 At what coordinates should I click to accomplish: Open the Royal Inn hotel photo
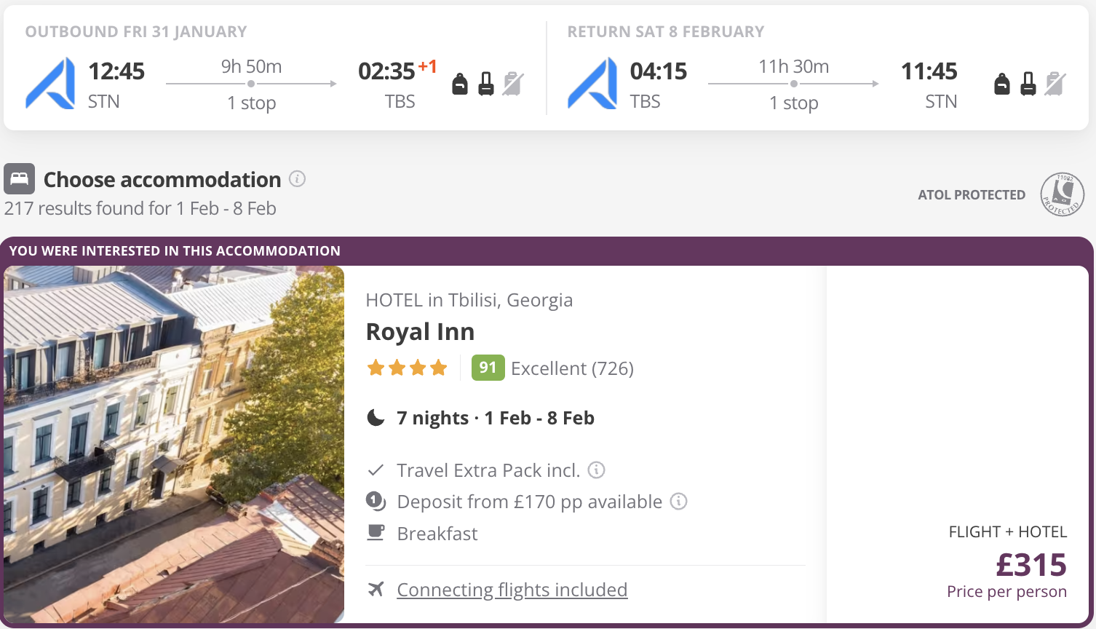[174, 444]
